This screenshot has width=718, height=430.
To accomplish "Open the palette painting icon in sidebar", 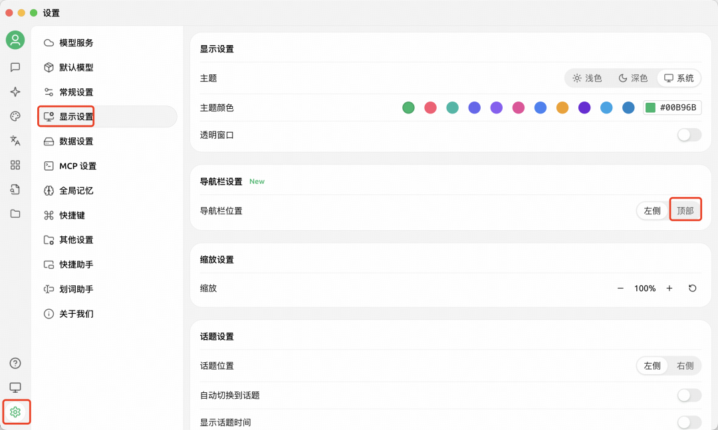I will (x=15, y=116).
